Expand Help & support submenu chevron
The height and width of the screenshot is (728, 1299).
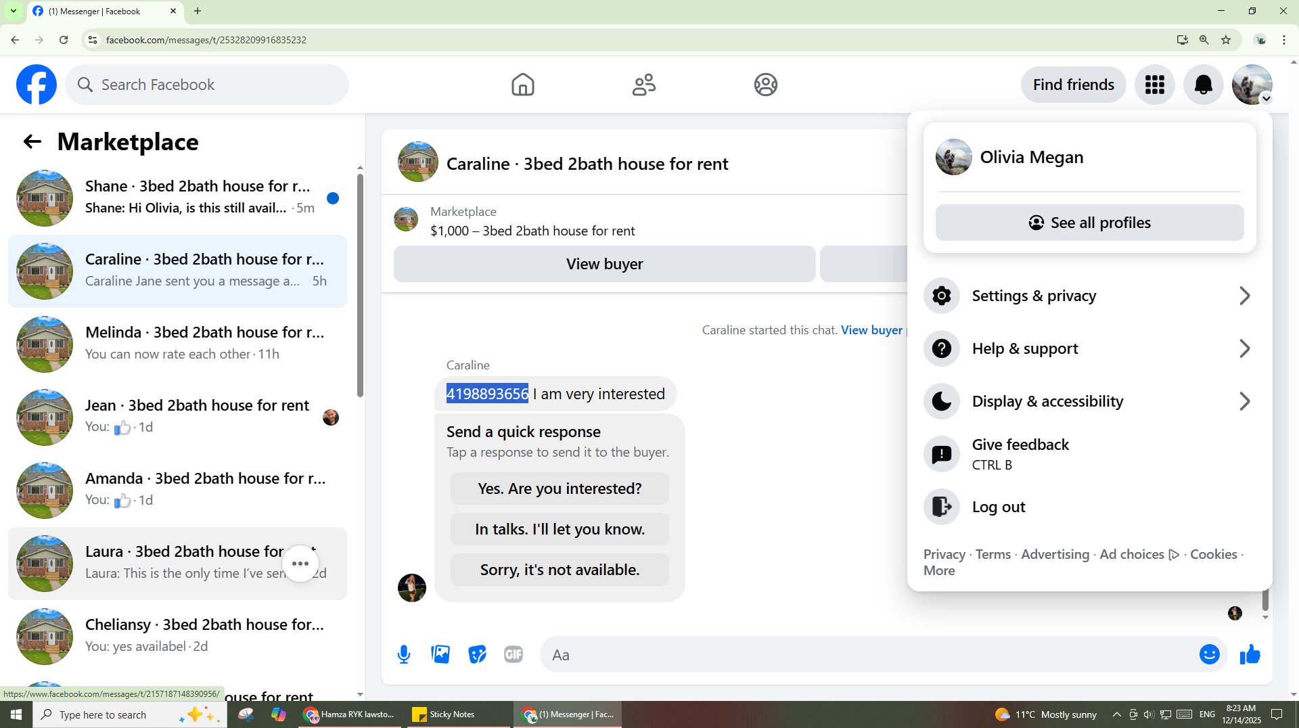coord(1244,348)
